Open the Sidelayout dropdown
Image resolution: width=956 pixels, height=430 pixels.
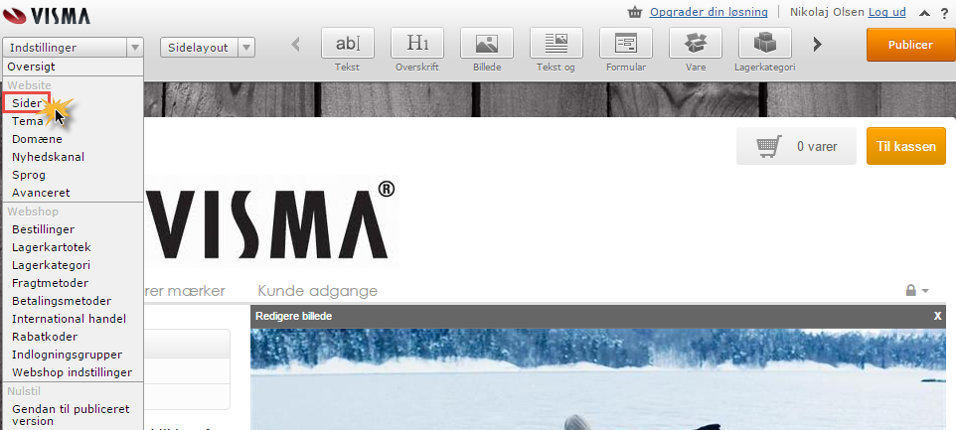pyautogui.click(x=208, y=47)
